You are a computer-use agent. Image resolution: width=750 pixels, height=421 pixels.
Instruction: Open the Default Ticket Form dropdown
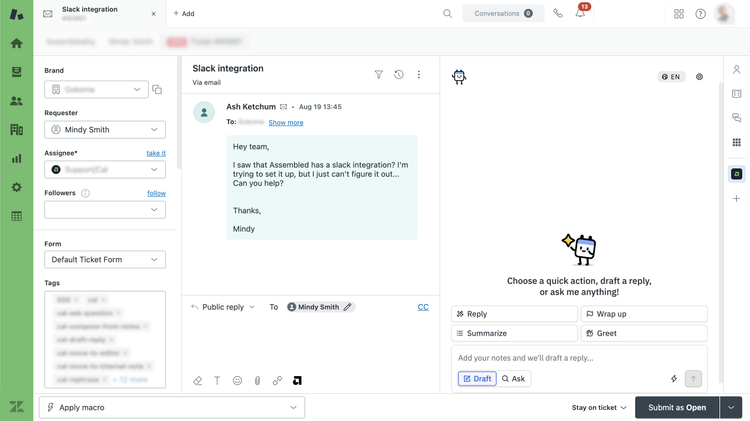tap(105, 259)
